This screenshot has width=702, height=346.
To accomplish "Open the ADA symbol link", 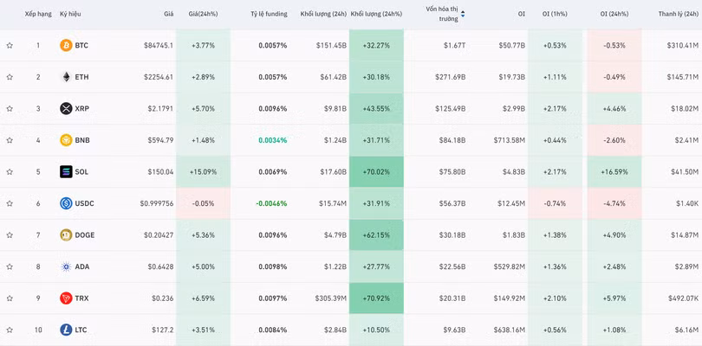I will (82, 266).
